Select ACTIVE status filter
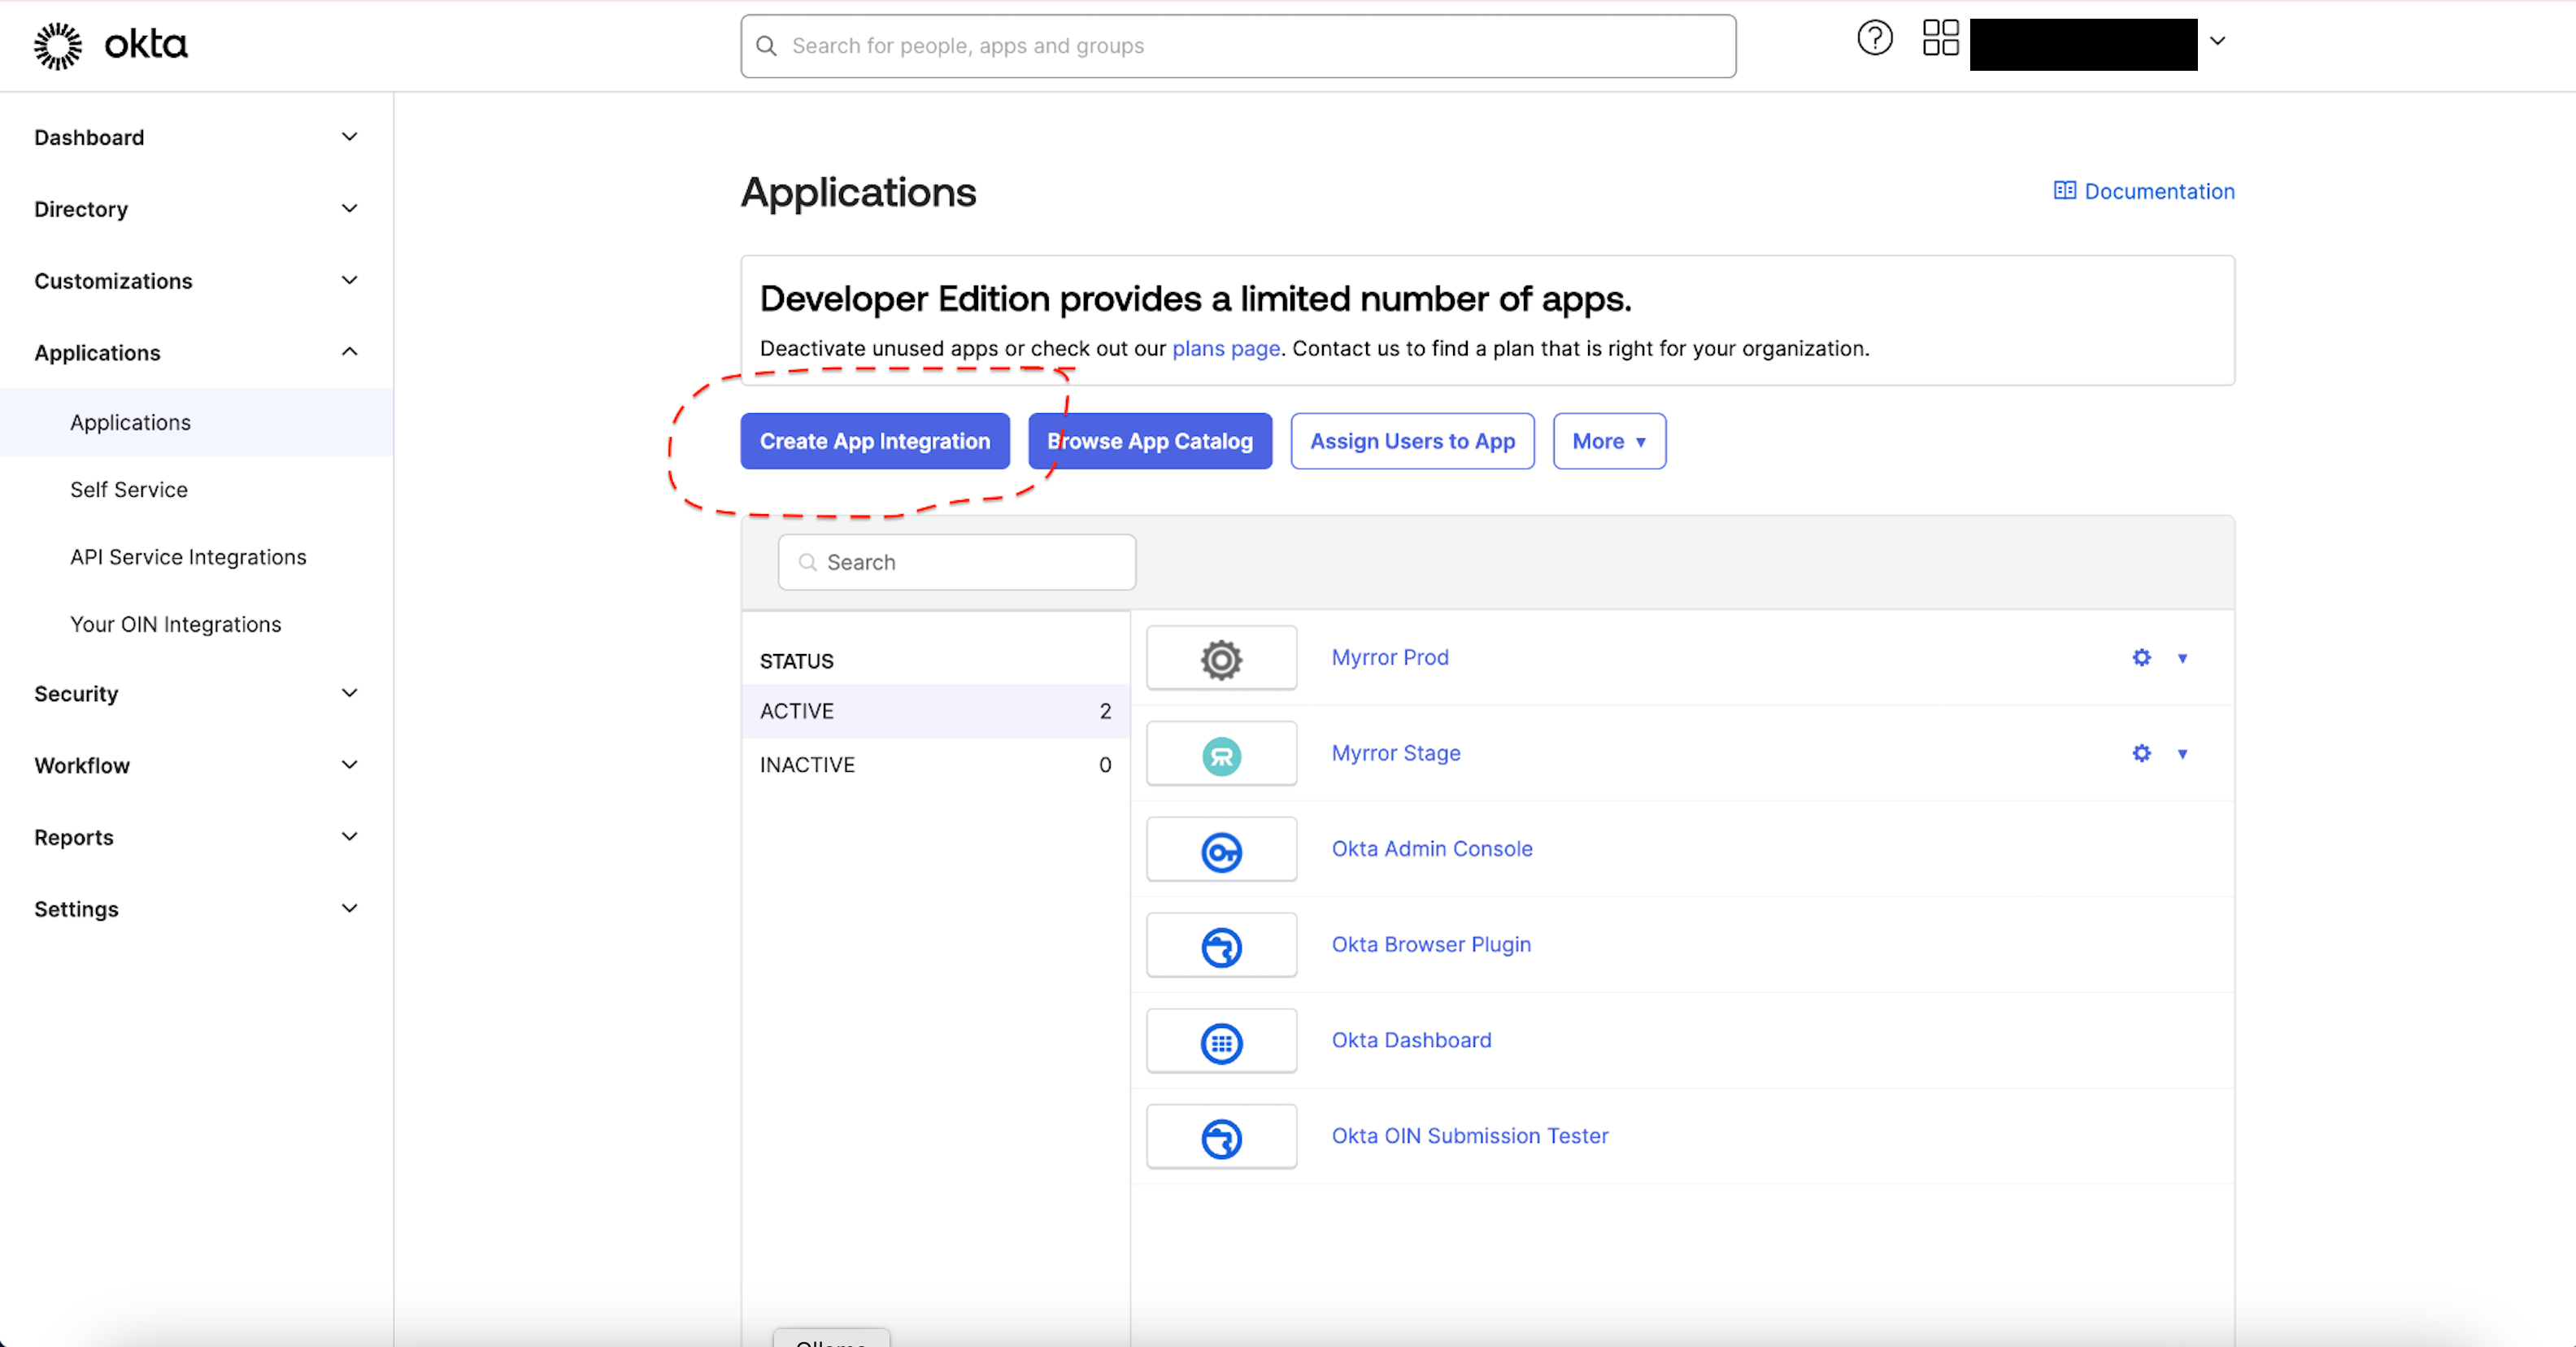This screenshot has width=2576, height=1347. point(933,711)
